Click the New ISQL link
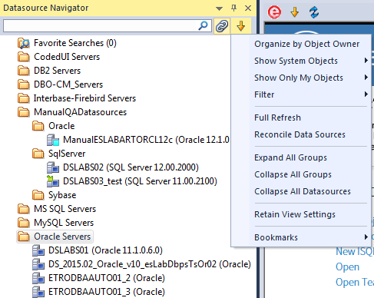The width and height of the screenshot is (374, 298). pos(355,252)
